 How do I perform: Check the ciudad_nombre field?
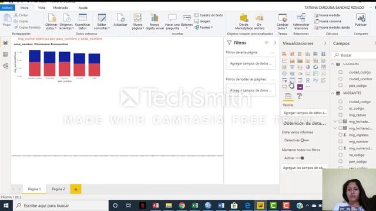tap(341, 79)
